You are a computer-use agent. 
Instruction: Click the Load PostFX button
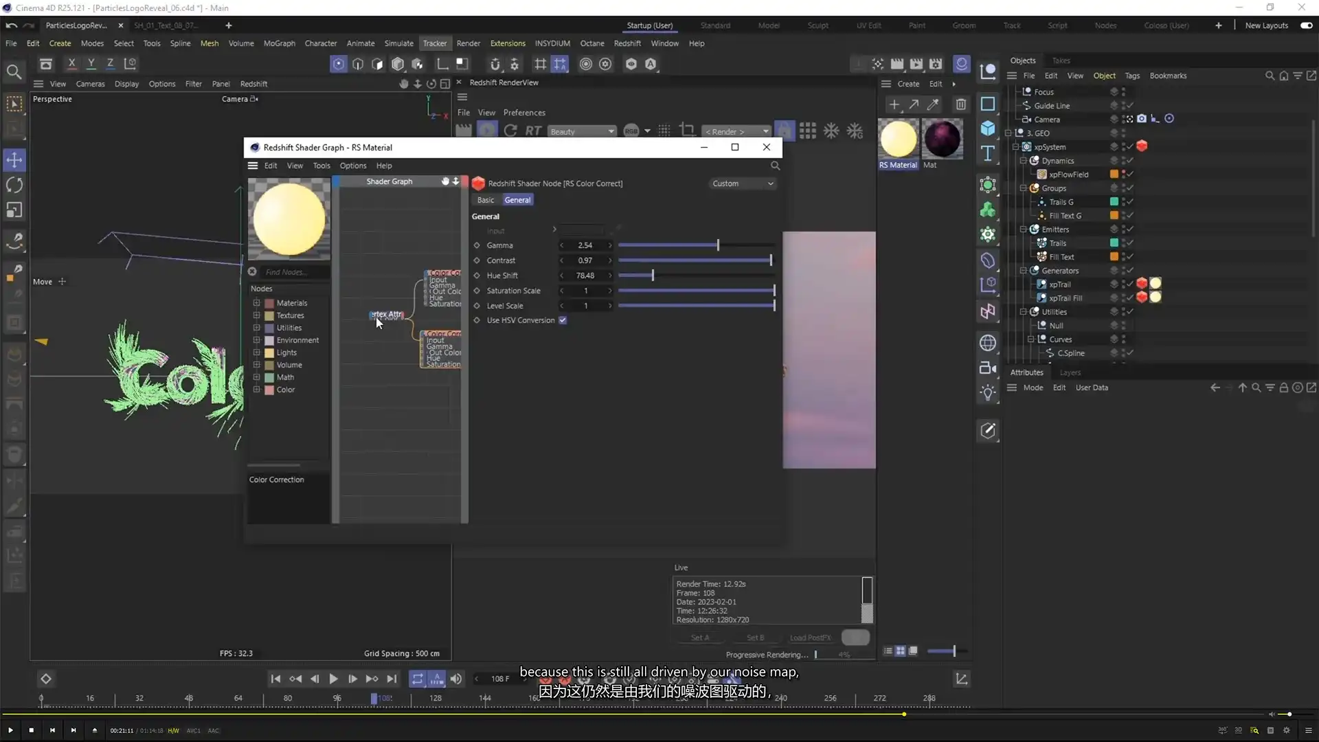[x=810, y=638]
